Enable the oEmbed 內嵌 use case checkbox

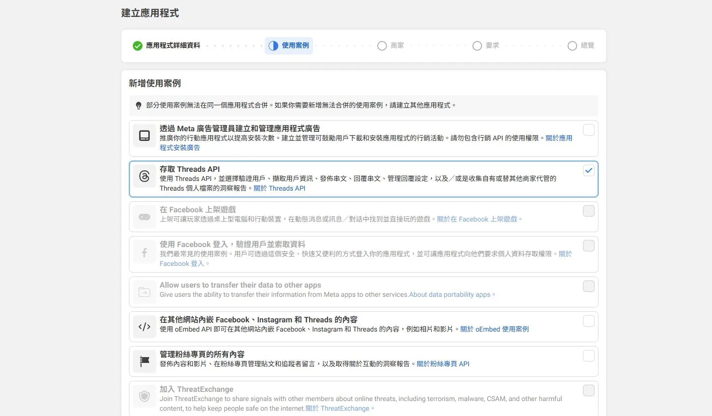click(x=588, y=320)
